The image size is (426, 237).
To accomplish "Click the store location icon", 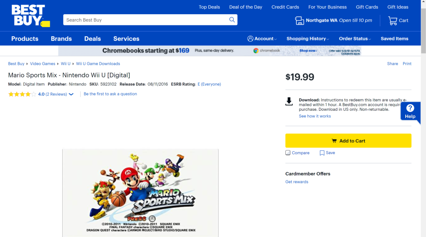I will [x=300, y=20].
